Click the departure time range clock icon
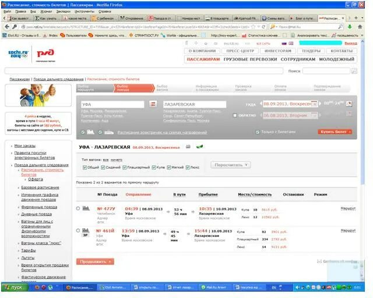Screen dimensions: 373x298 coord(349,104)
